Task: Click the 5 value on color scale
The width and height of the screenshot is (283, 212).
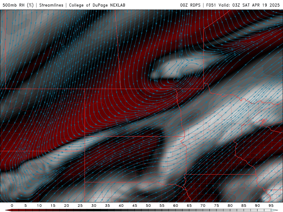Action: [25, 206]
